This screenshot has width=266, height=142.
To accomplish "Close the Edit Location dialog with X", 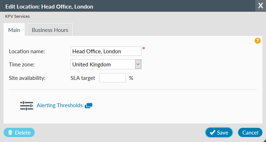I will tap(260, 6).
